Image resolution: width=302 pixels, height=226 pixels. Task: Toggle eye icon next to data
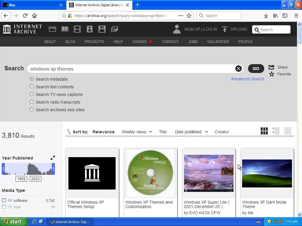point(10,207)
